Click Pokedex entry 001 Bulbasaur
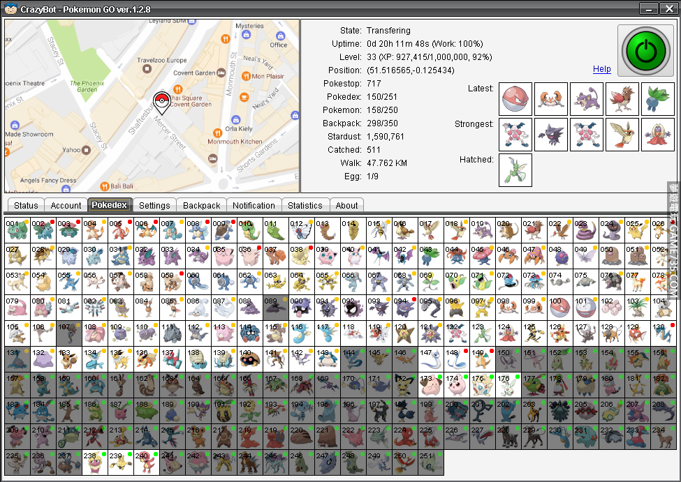 pyautogui.click(x=17, y=229)
